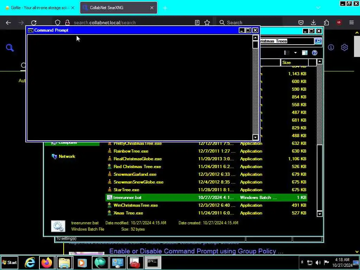The height and width of the screenshot is (270, 360).
Task: Select the Command Prompt taskbar button
Action: 153,262
